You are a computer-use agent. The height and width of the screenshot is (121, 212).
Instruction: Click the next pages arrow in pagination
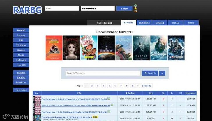click(x=138, y=86)
